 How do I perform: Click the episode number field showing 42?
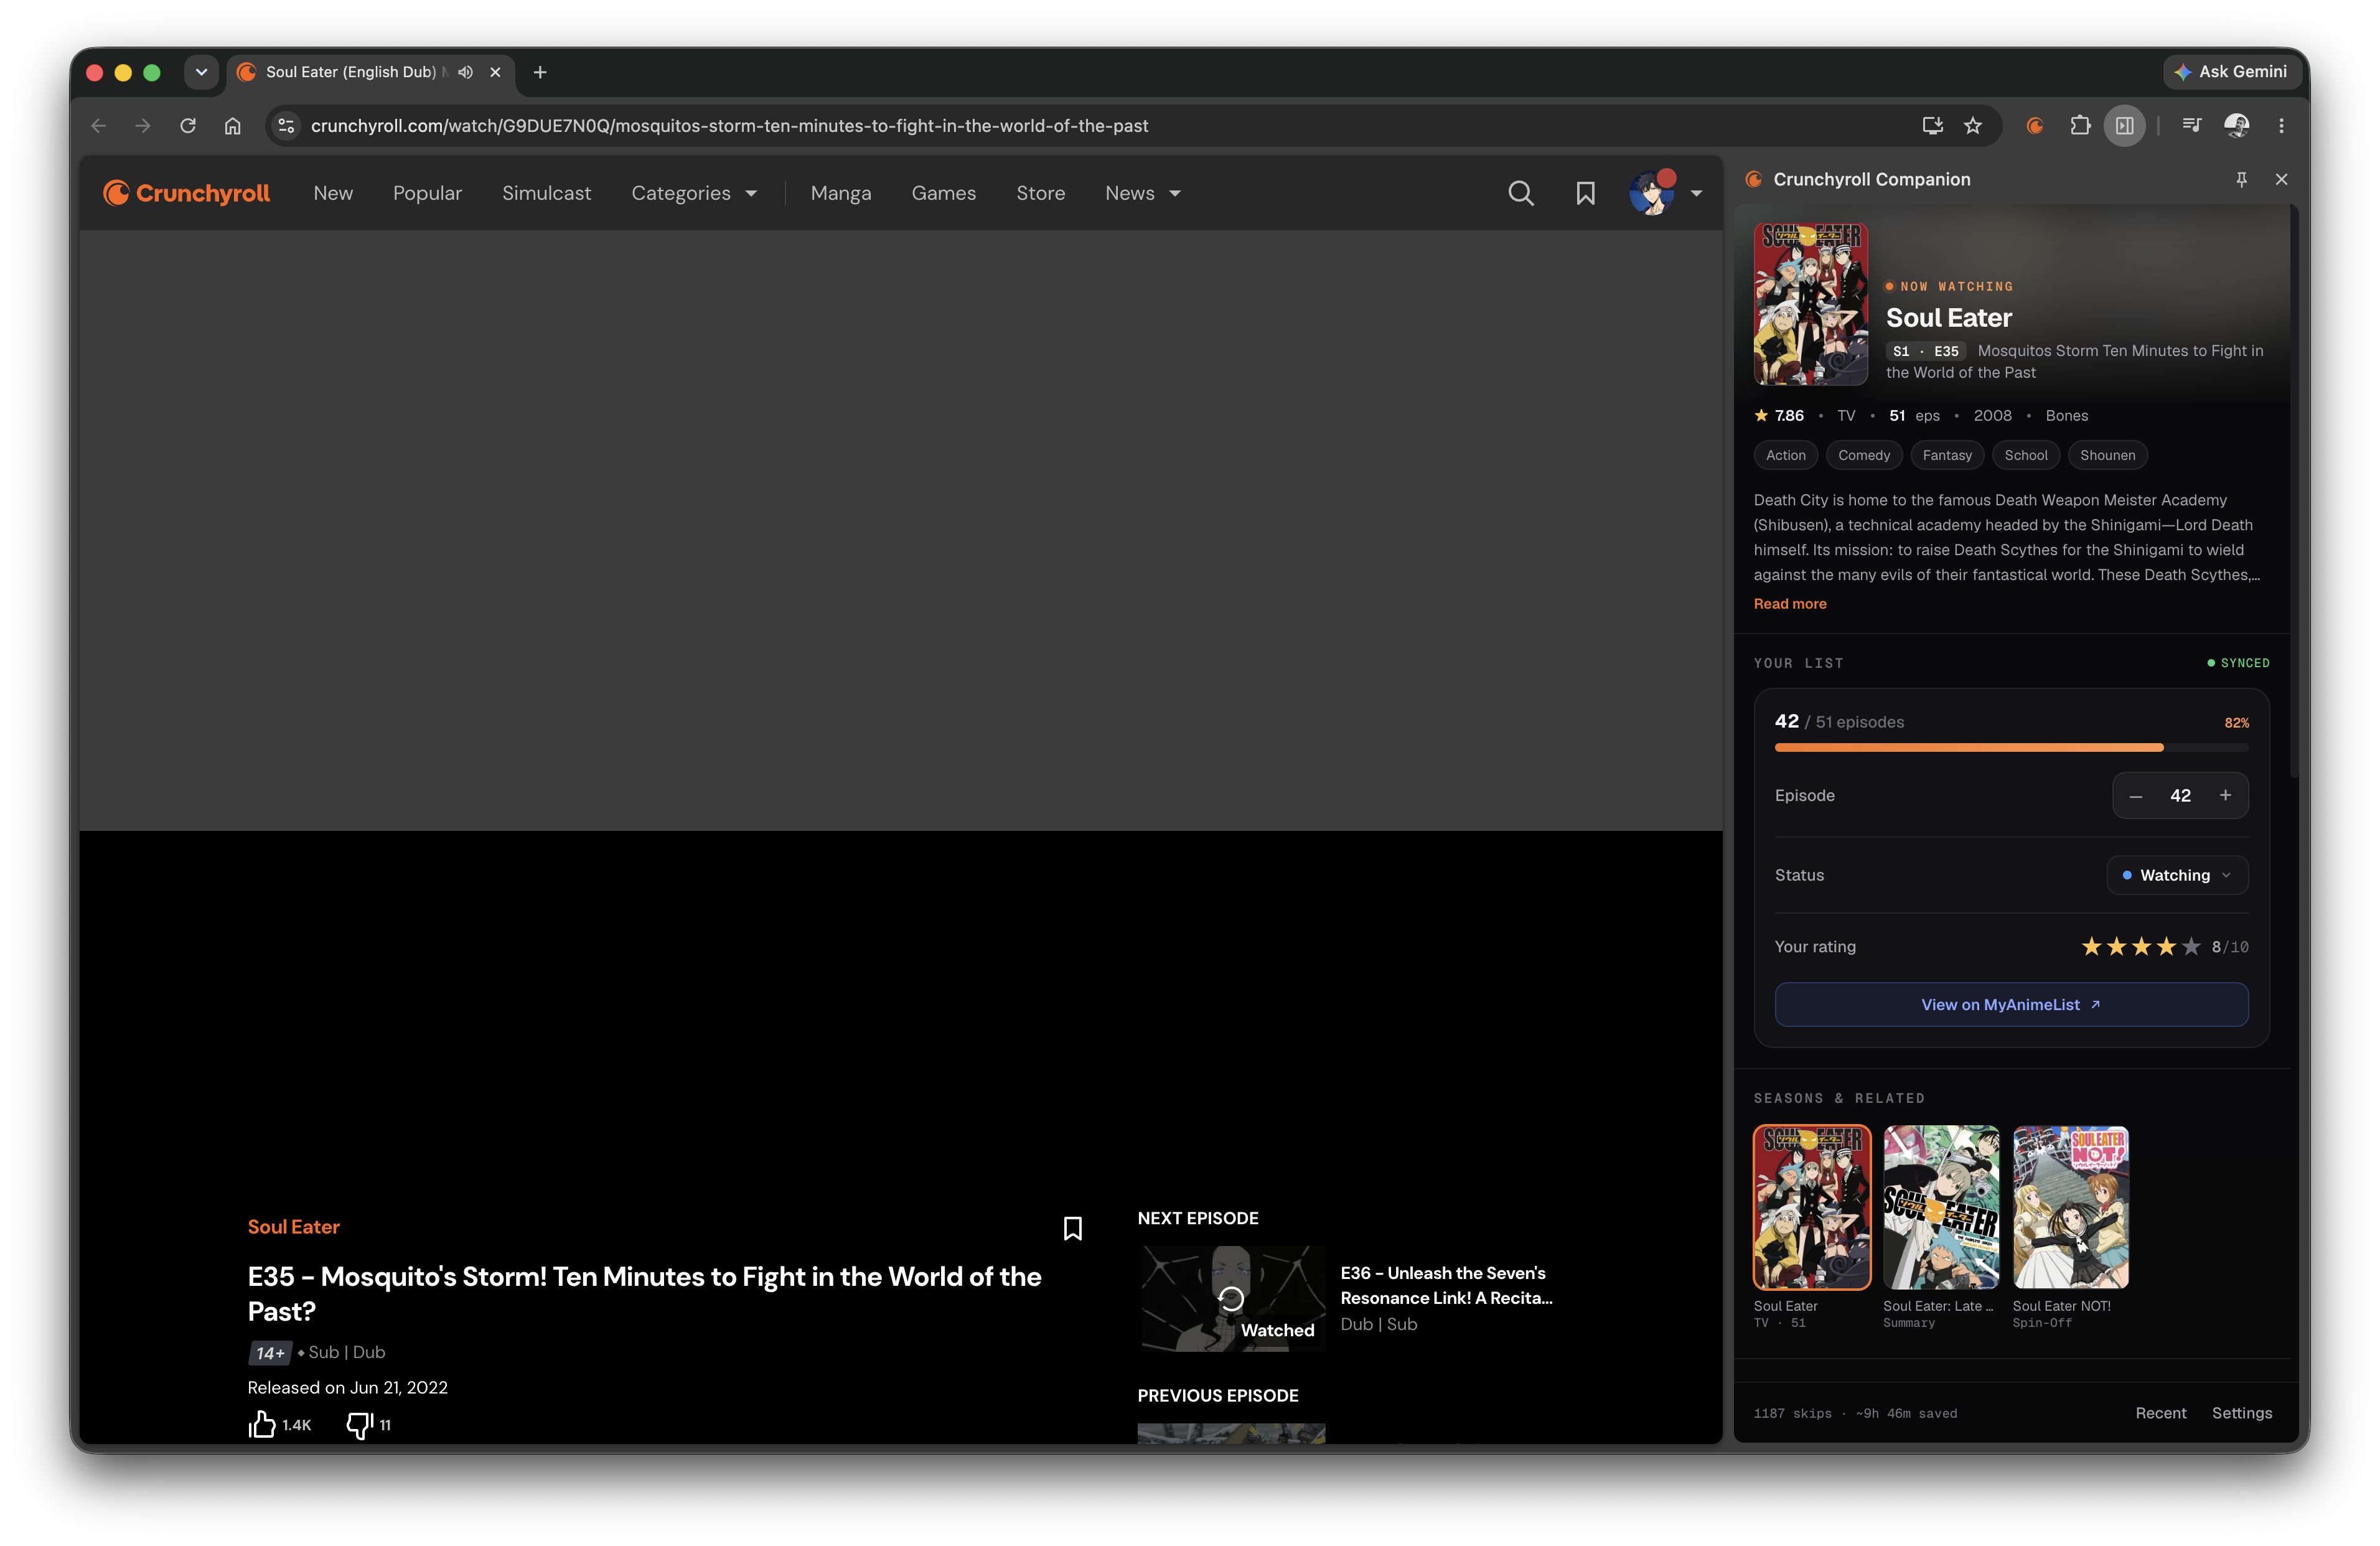(x=2180, y=796)
